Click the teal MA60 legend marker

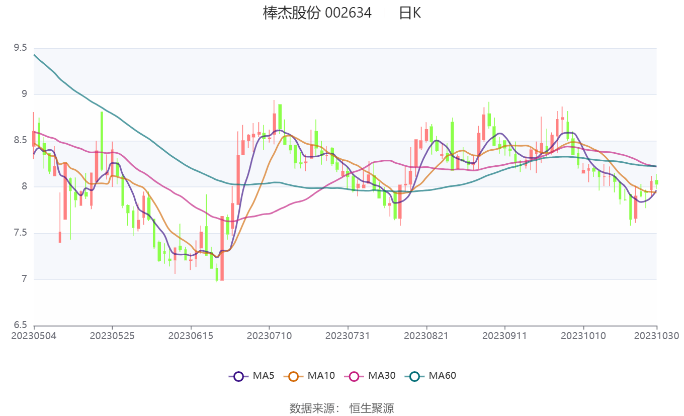point(414,376)
